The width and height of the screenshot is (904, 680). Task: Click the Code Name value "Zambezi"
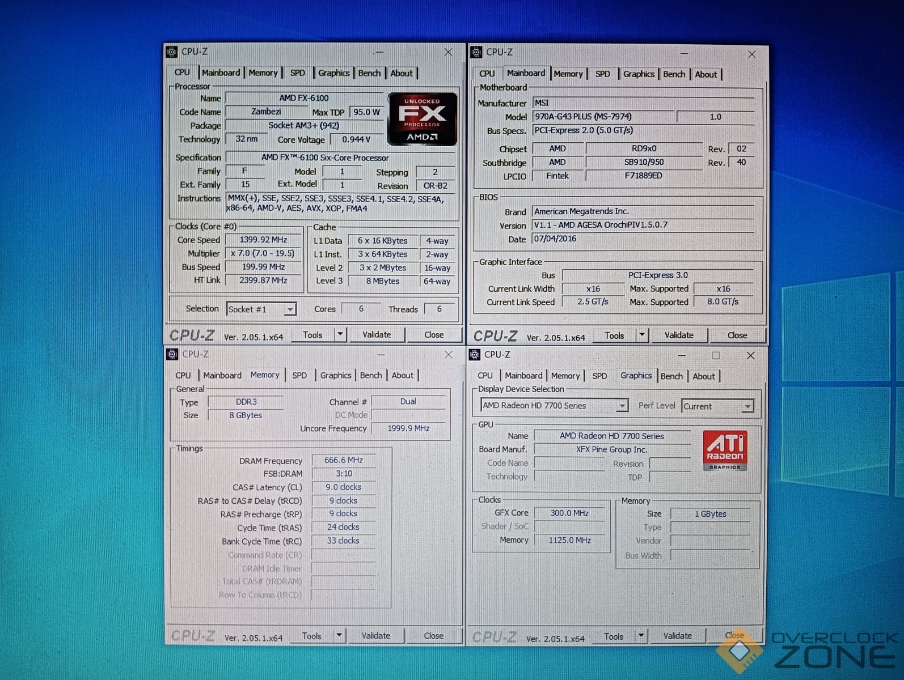(265, 112)
